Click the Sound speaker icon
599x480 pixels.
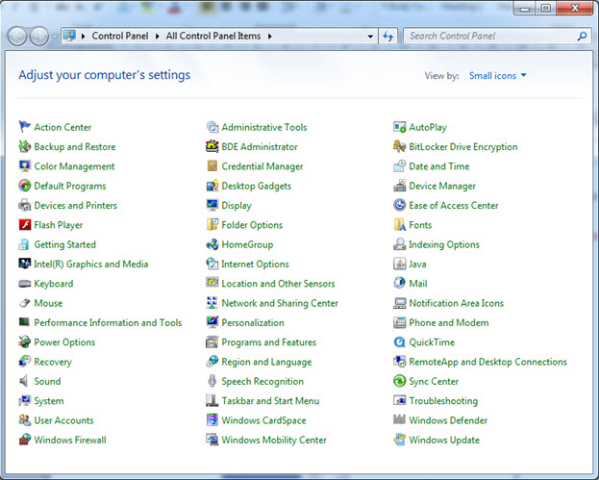click(24, 381)
